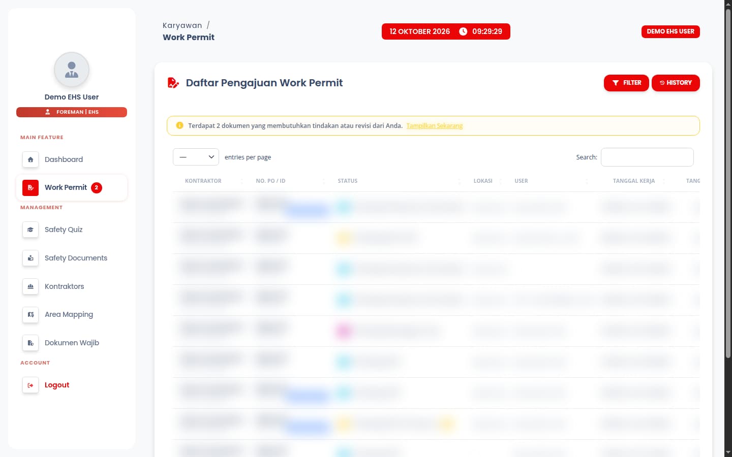732x457 pixels.
Task: Click the FILTER button
Action: point(626,83)
